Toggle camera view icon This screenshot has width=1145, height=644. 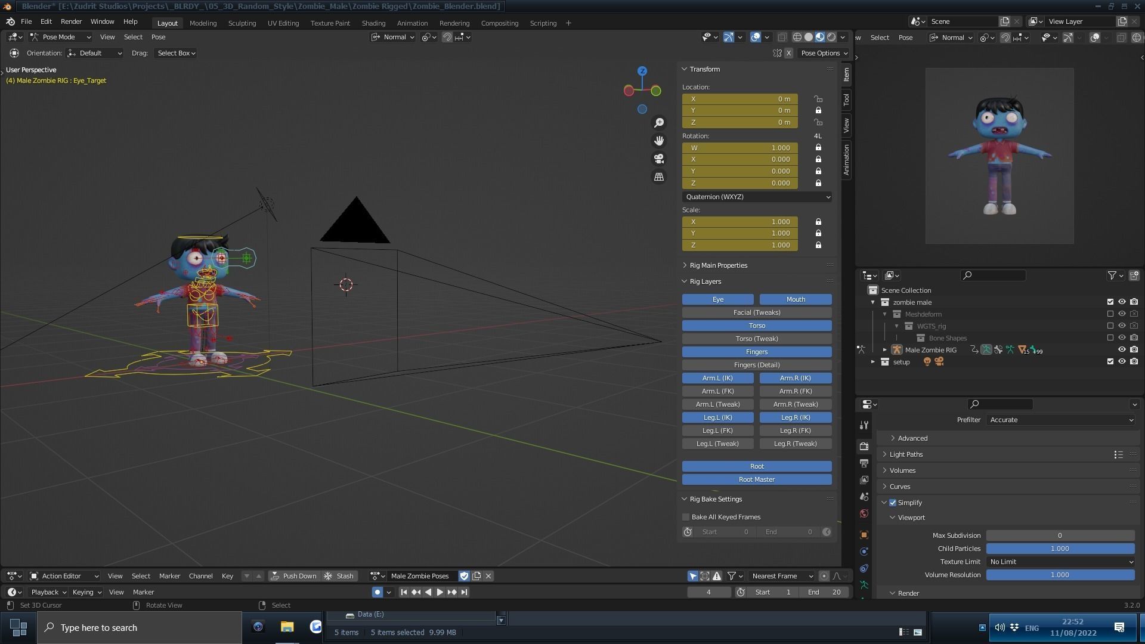point(659,159)
